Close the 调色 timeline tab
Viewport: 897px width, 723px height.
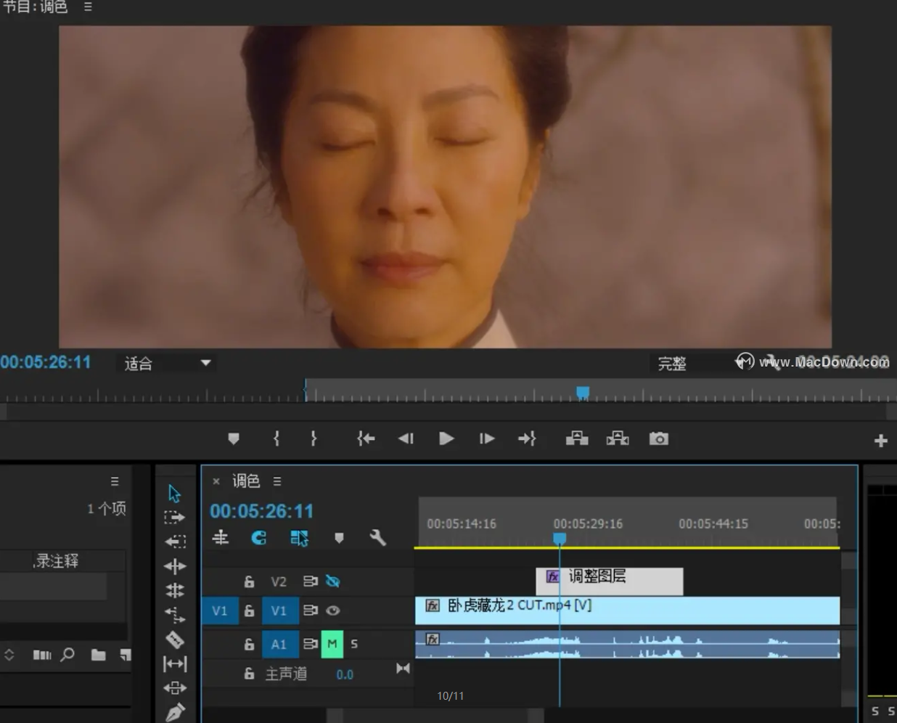pyautogui.click(x=216, y=481)
